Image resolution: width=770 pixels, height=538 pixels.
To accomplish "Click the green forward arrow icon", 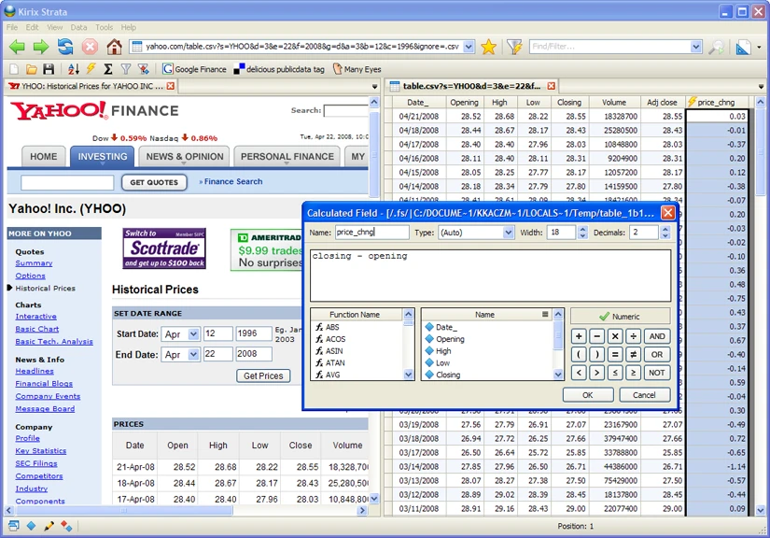I will [x=41, y=47].
